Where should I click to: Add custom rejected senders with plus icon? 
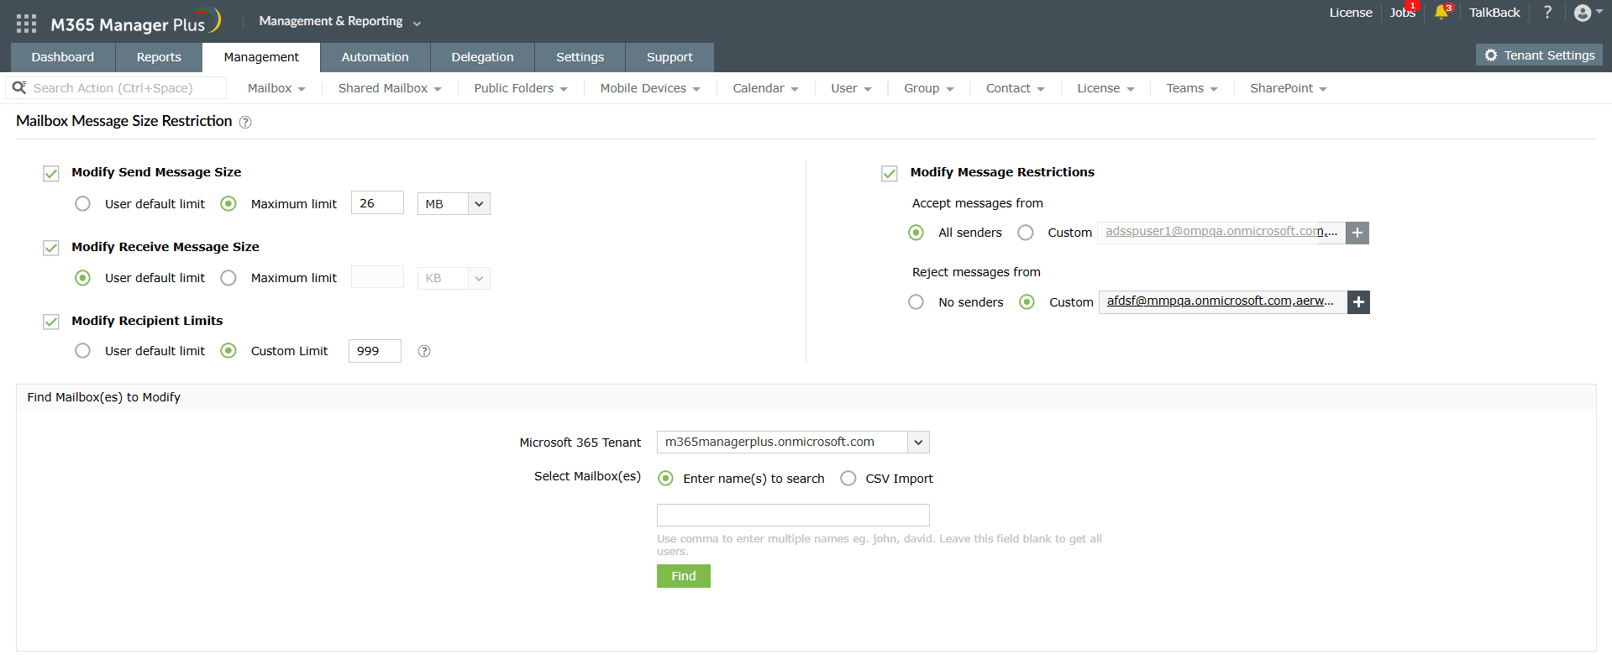(1358, 302)
